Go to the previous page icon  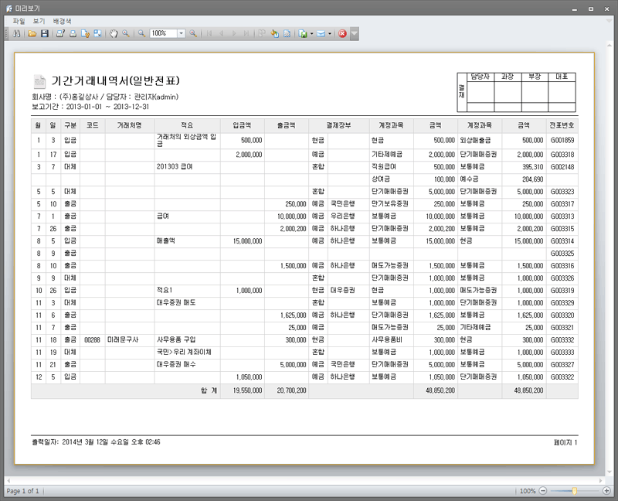pyautogui.click(x=222, y=33)
